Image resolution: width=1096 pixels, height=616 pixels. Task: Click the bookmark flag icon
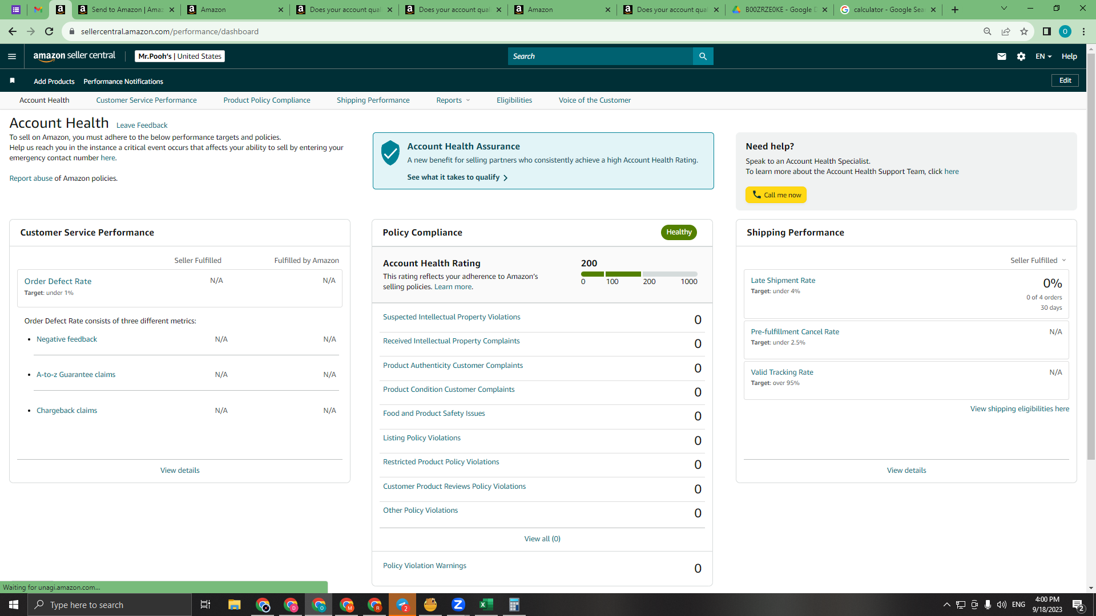pyautogui.click(x=12, y=81)
